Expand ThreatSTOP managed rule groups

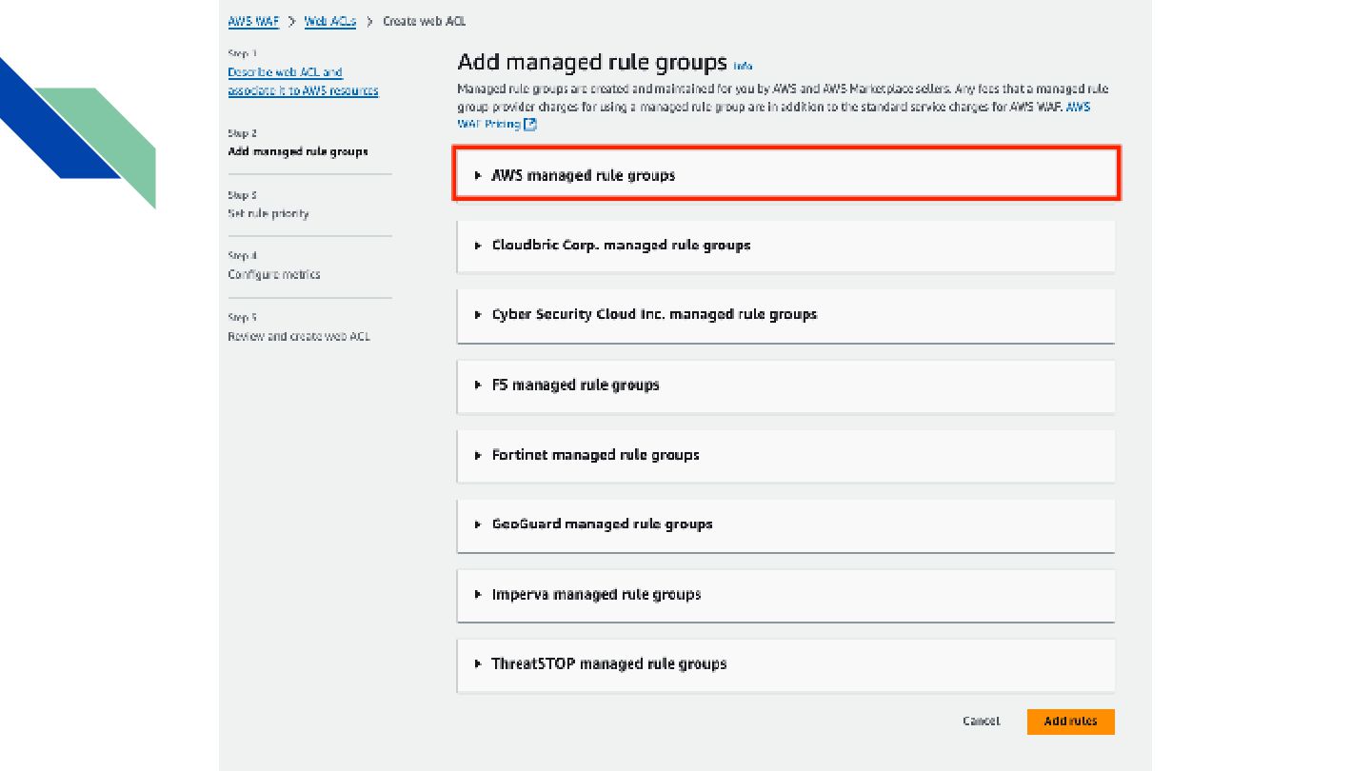(608, 664)
